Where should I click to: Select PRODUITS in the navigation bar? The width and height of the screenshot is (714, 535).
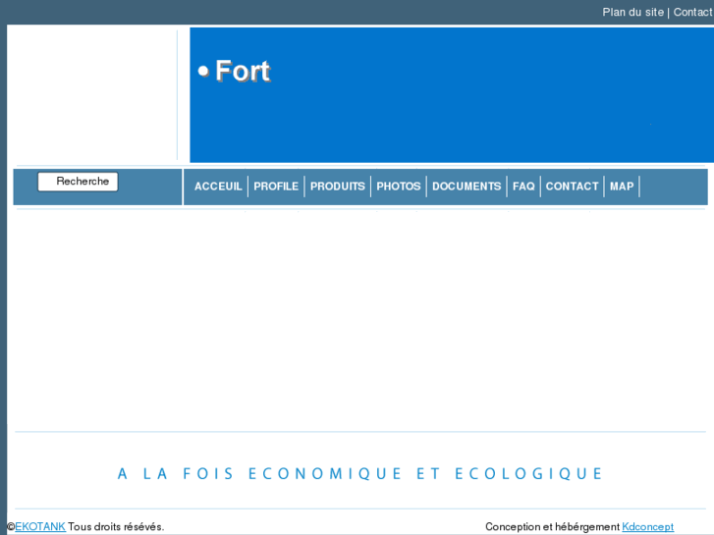point(338,187)
